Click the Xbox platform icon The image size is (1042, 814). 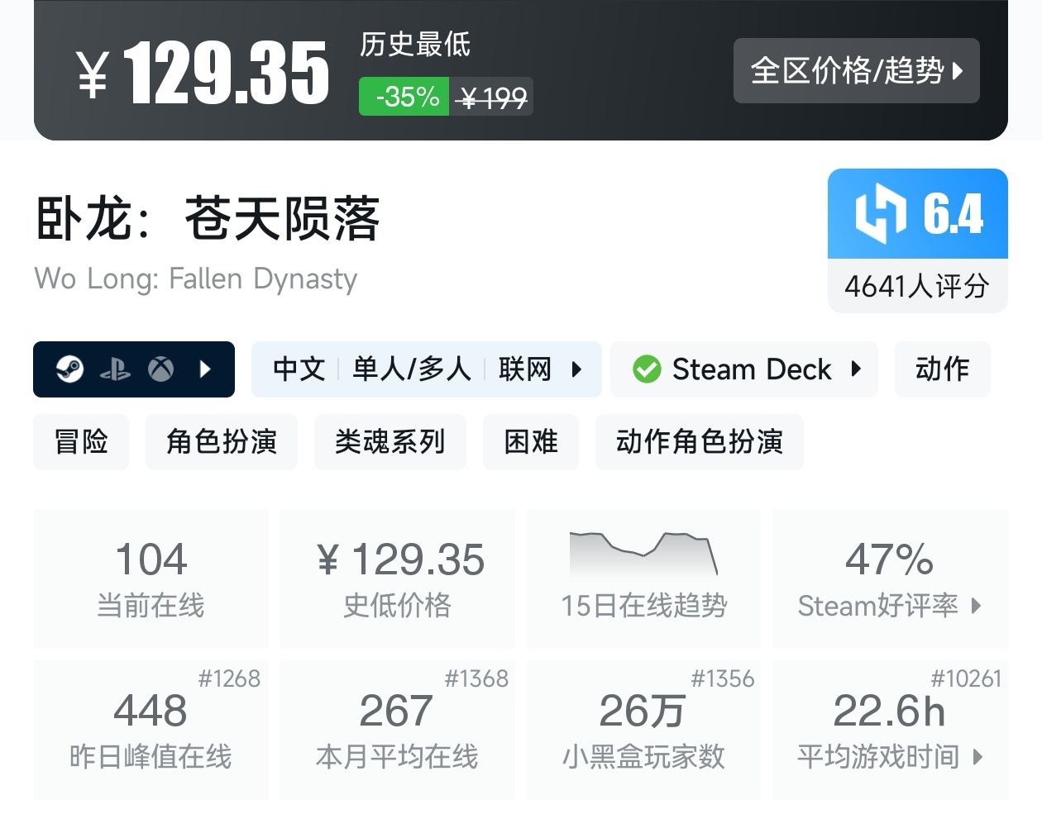click(161, 369)
